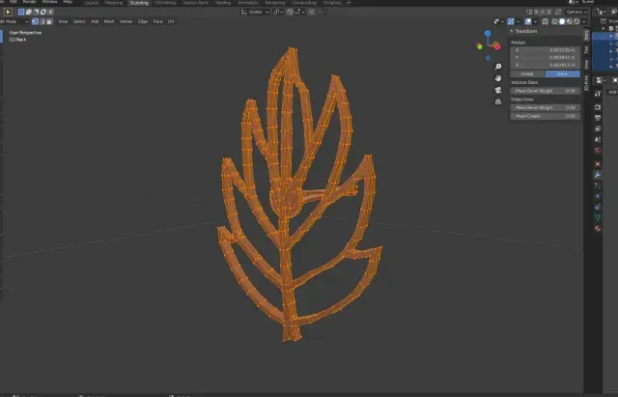Switch perspective/orthographic grid icon
Viewport: 618px width, 397px height.
(498, 101)
